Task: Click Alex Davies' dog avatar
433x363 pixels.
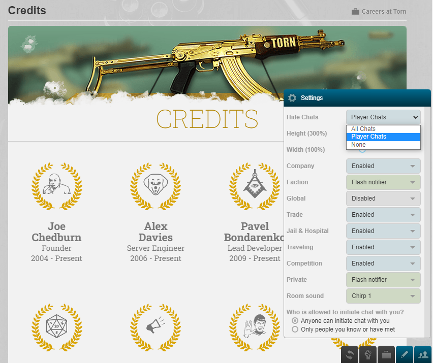Action: (x=156, y=186)
